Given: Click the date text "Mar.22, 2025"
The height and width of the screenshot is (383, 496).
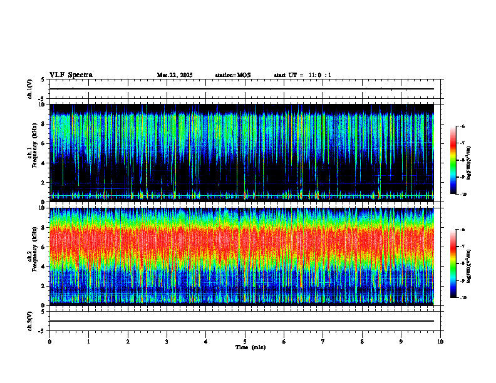Looking at the screenshot, I should (x=175, y=75).
